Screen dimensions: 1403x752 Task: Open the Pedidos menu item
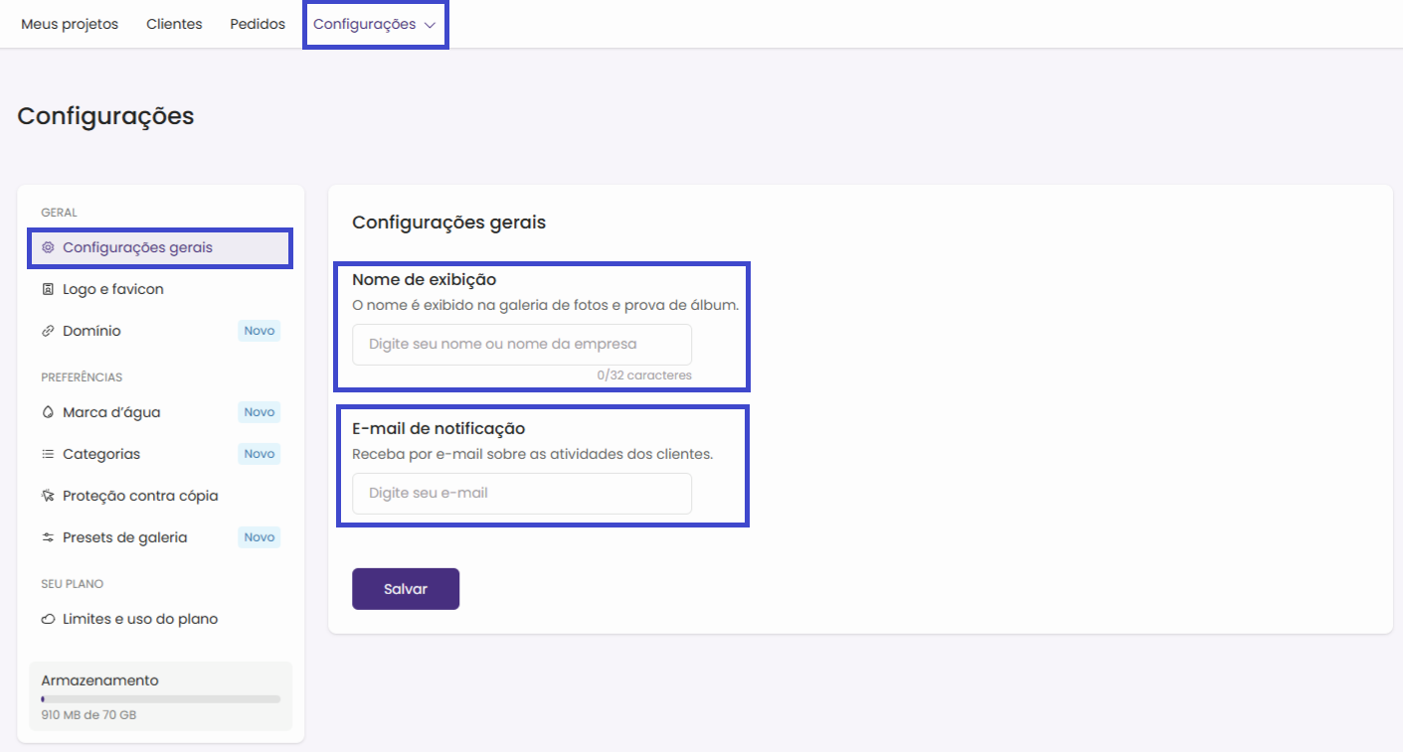258,24
